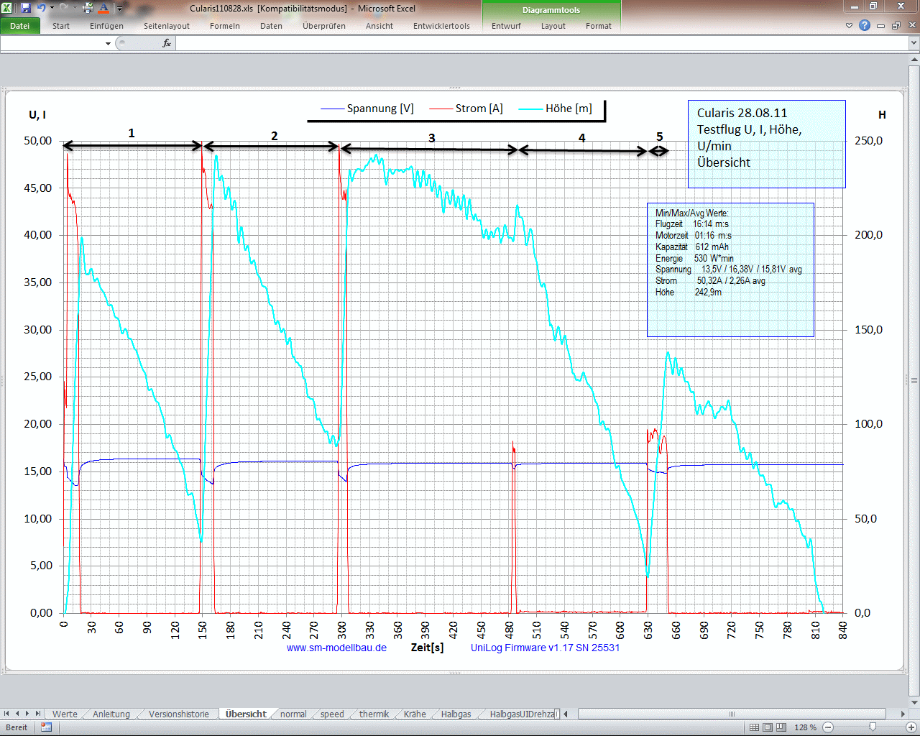
Task: Jump to first sheet with navigation arrow
Action: 7,714
